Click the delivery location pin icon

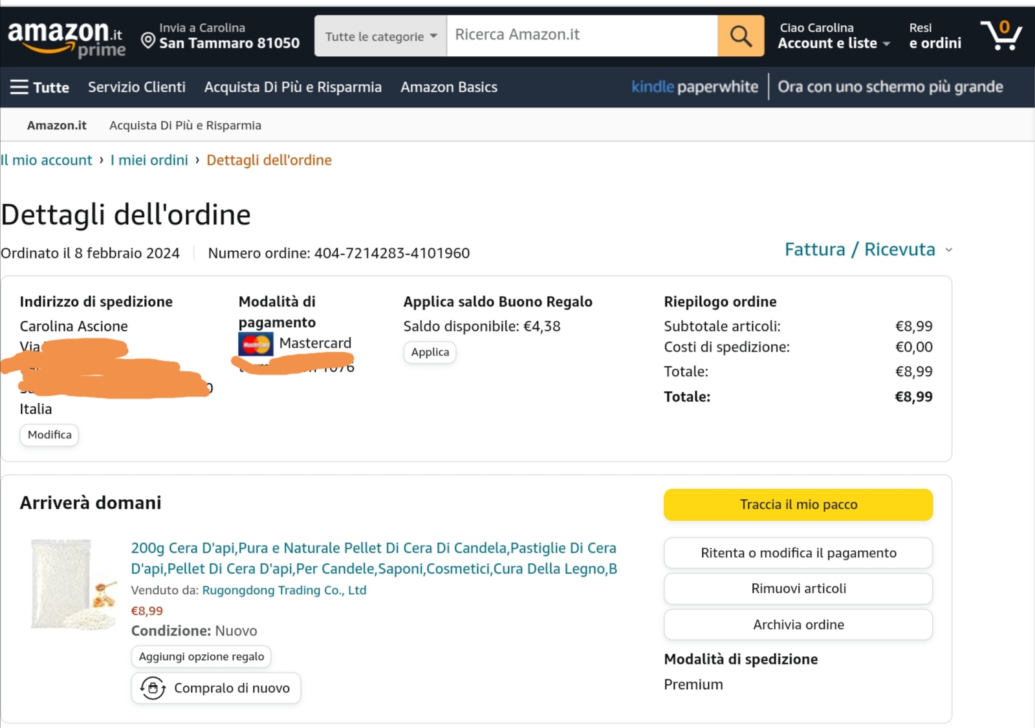click(x=148, y=41)
